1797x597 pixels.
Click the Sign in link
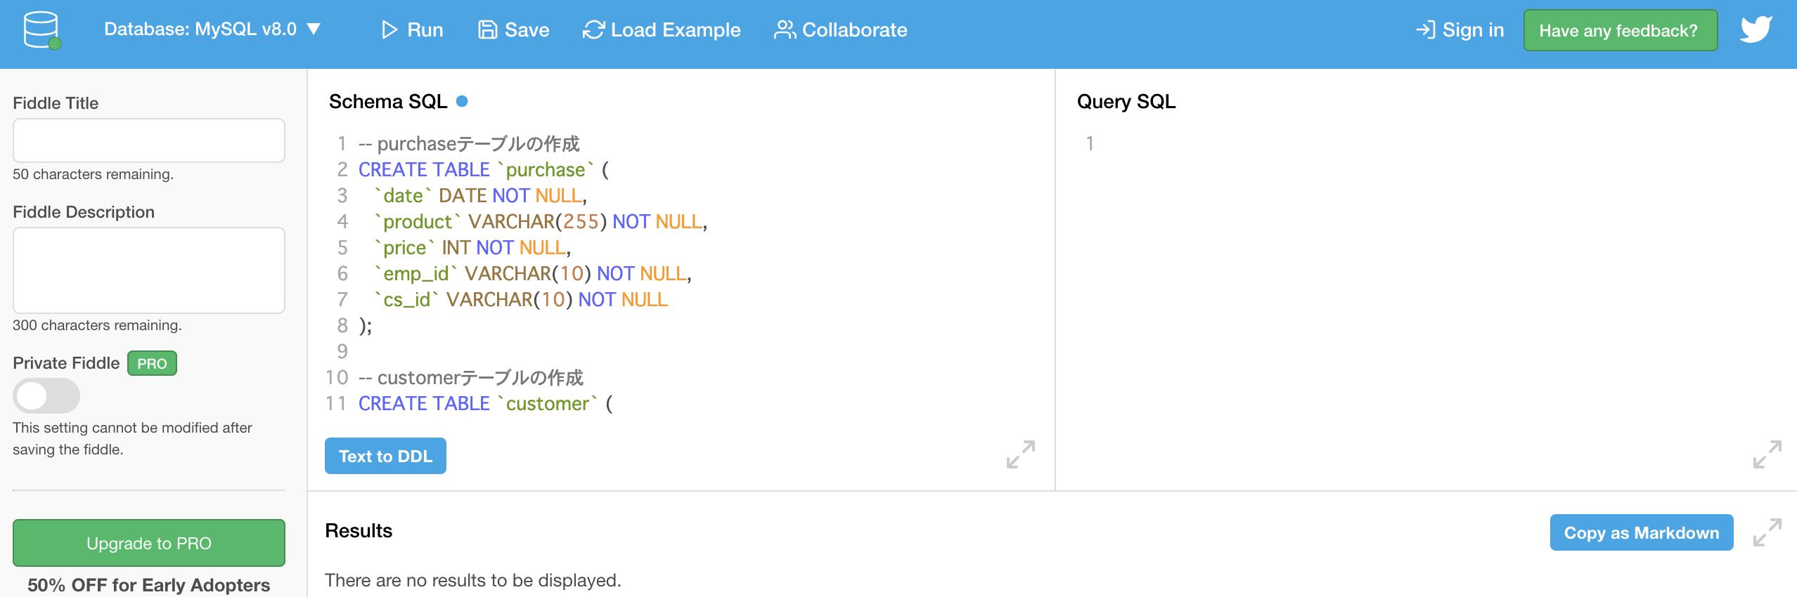click(x=1460, y=29)
